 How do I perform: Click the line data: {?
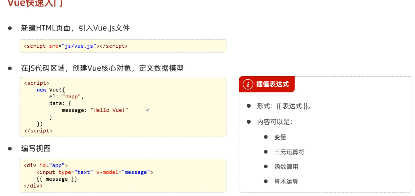click(60, 103)
